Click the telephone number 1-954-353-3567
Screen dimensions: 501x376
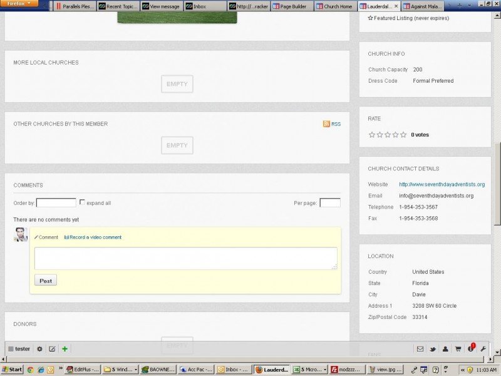coord(418,207)
